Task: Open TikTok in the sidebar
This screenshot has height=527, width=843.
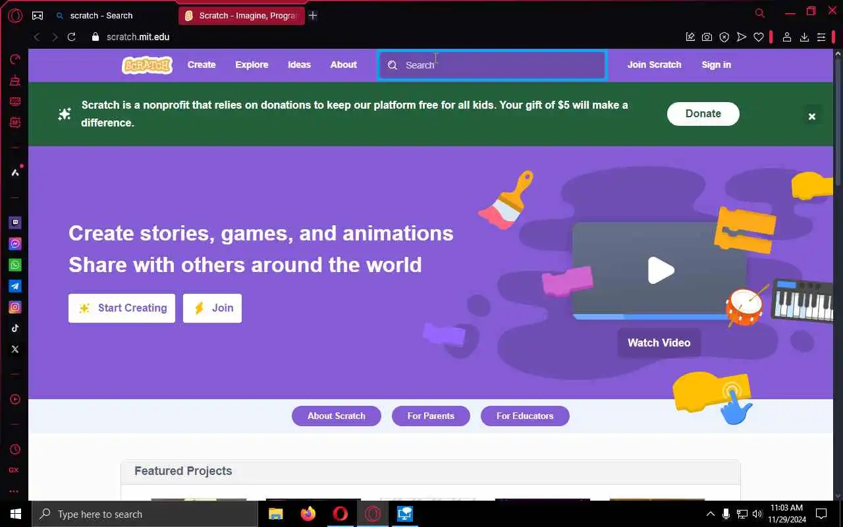Action: coord(15,328)
